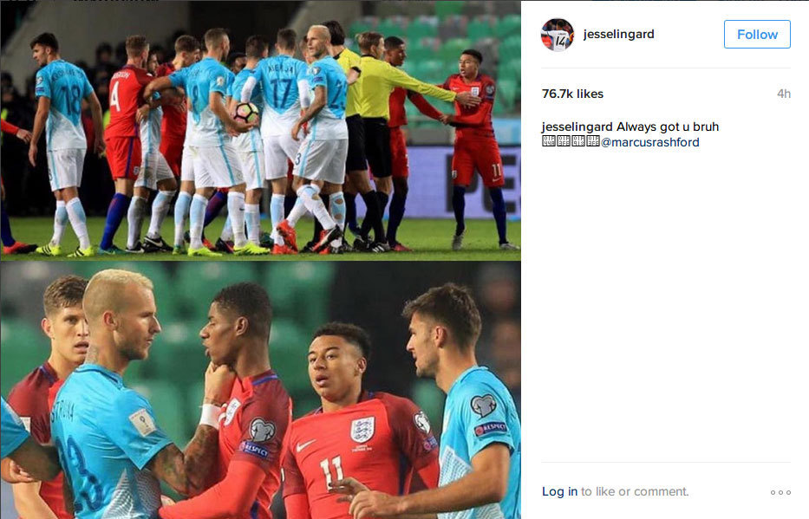Click the England crest on number 11 shirt
The width and height of the screenshot is (809, 519).
pos(362,430)
